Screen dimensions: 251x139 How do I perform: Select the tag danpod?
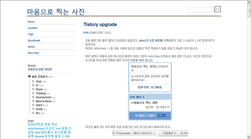tap(39, 137)
